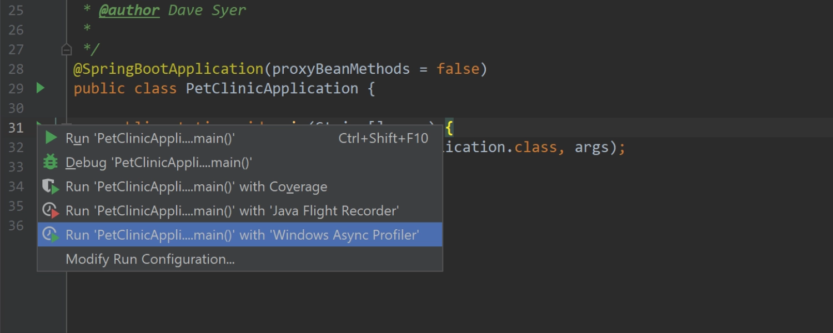Choose Run with 'Java Flight Recorder'
This screenshot has width=833, height=333.
tap(240, 211)
